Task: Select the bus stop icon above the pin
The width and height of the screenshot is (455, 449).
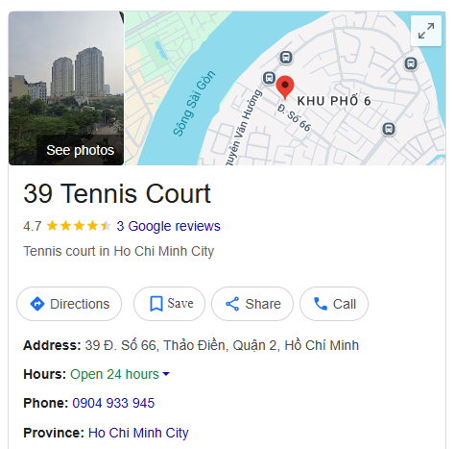Action: point(286,58)
